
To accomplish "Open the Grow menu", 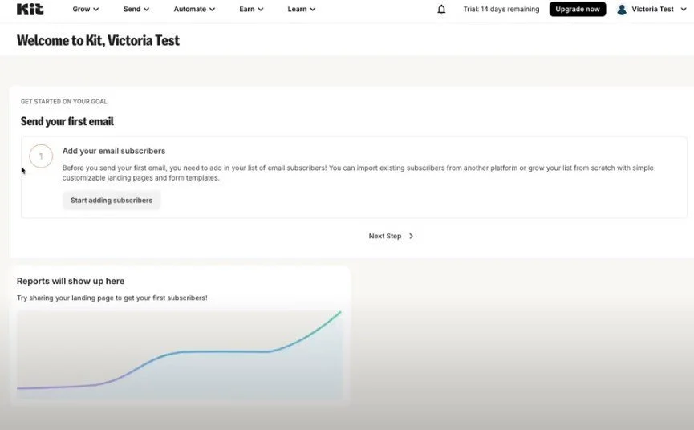I will tap(85, 10).
